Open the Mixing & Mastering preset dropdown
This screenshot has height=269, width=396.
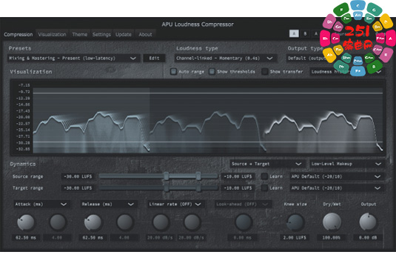click(x=73, y=58)
